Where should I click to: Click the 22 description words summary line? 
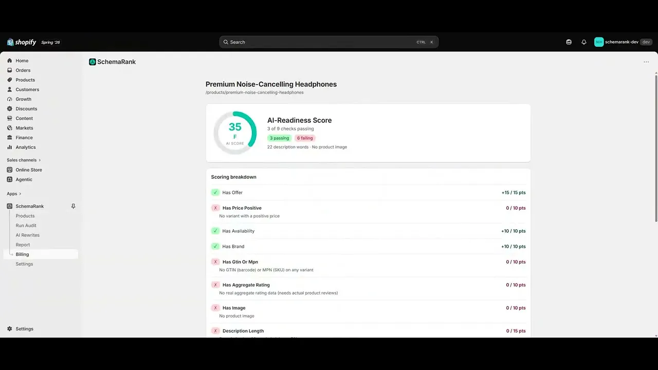pyautogui.click(x=307, y=147)
